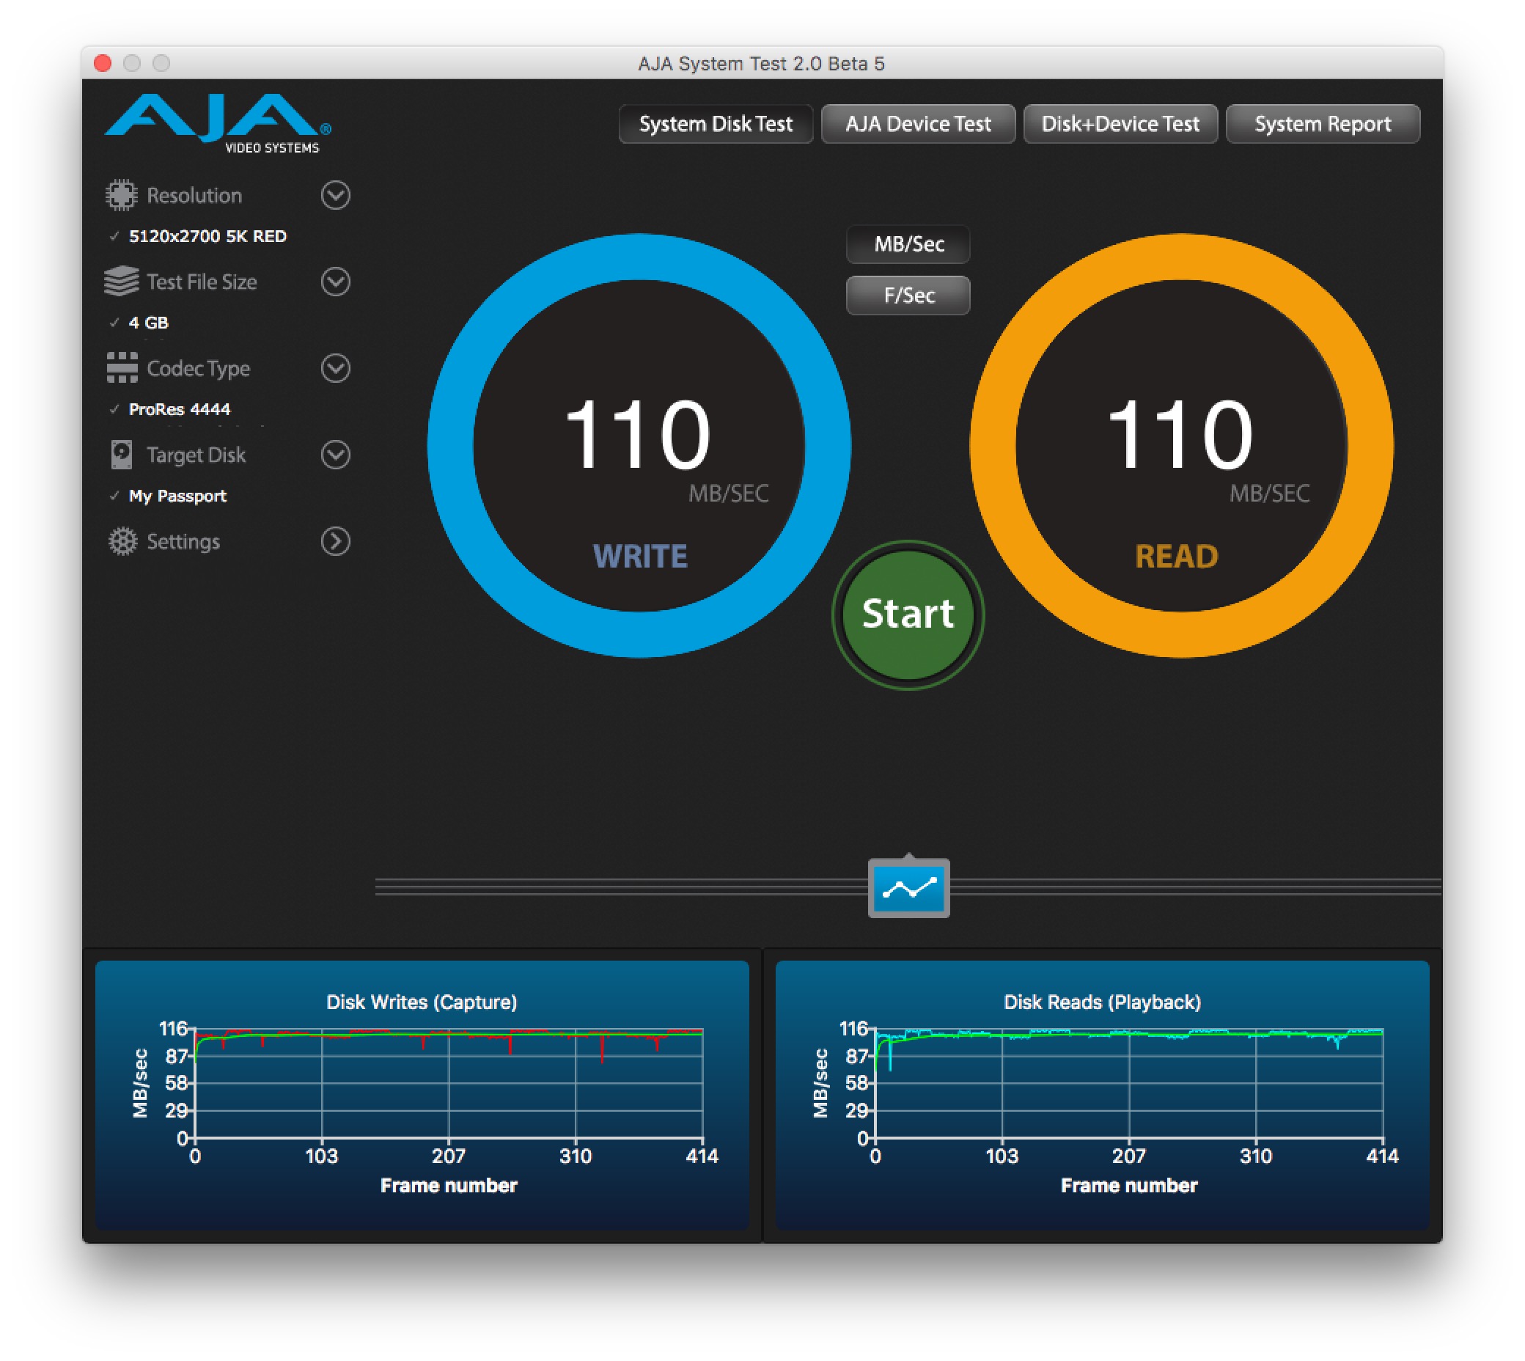The height and width of the screenshot is (1361, 1525).
Task: Click the Settings gear icon
Action: coord(122,541)
